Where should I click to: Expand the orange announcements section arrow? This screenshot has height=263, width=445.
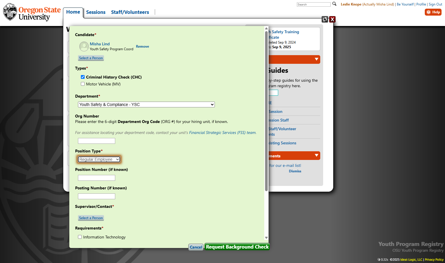[316, 156]
